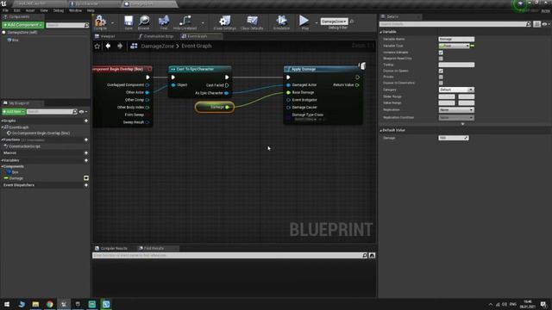Toggle the Damage variable's editable eye icon

[x=86, y=178]
